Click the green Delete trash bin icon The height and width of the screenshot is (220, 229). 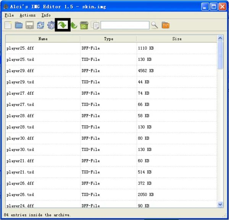click(x=84, y=25)
